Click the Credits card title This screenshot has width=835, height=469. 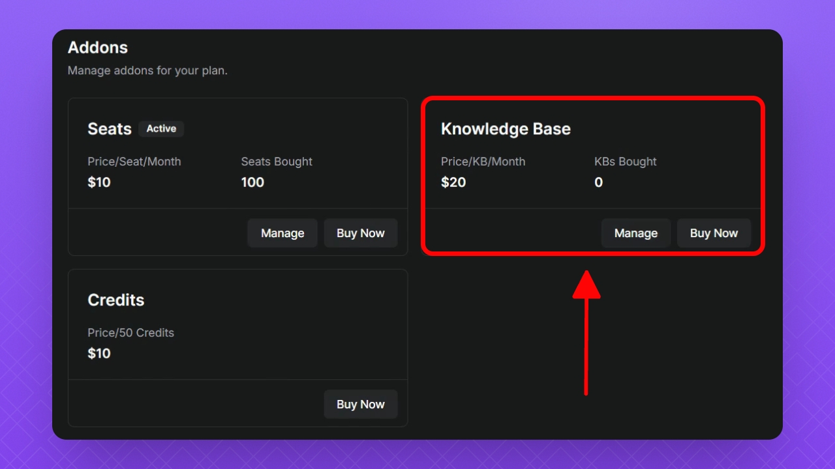click(116, 300)
